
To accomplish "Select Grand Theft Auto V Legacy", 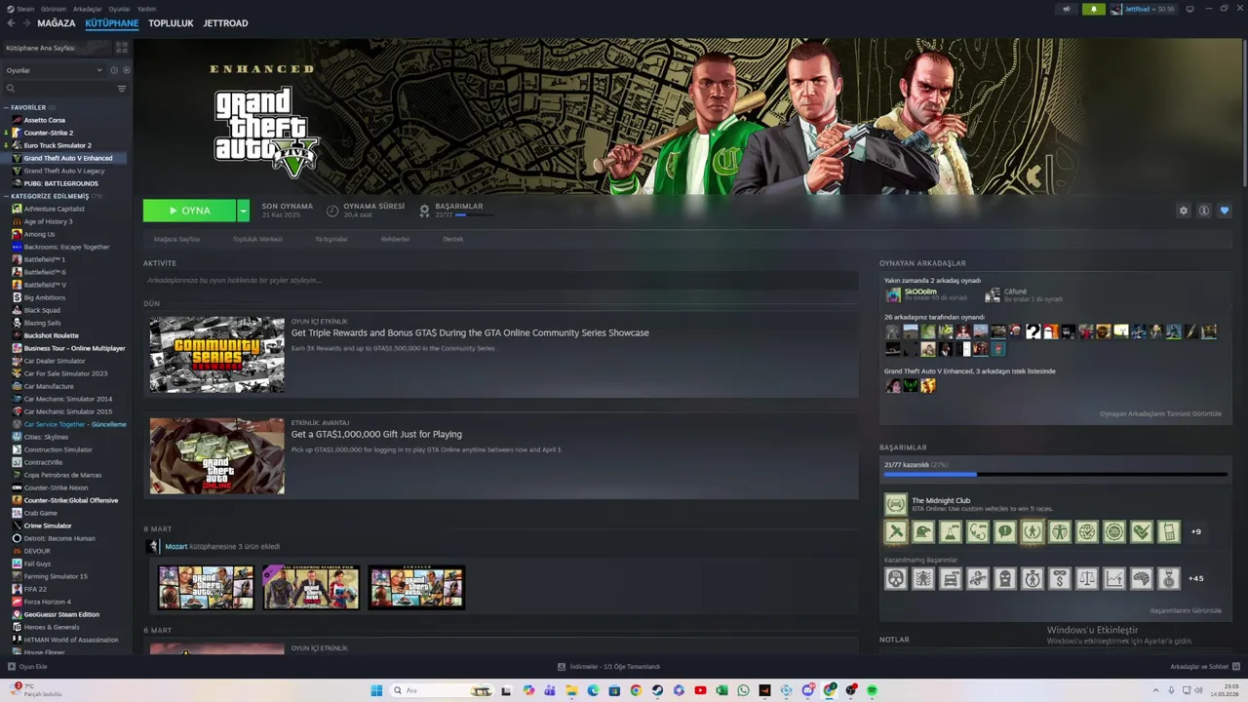I will click(63, 171).
